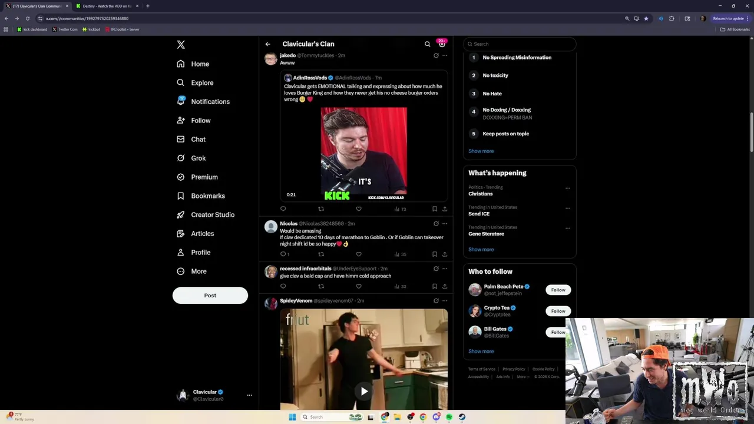
Task: Click the X Search input field
Action: point(520,44)
